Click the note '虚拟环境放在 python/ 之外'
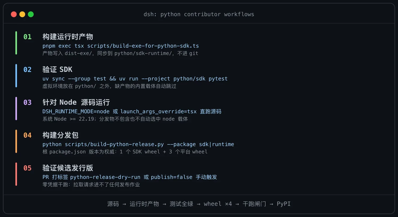398x217 pixels. coord(109,86)
